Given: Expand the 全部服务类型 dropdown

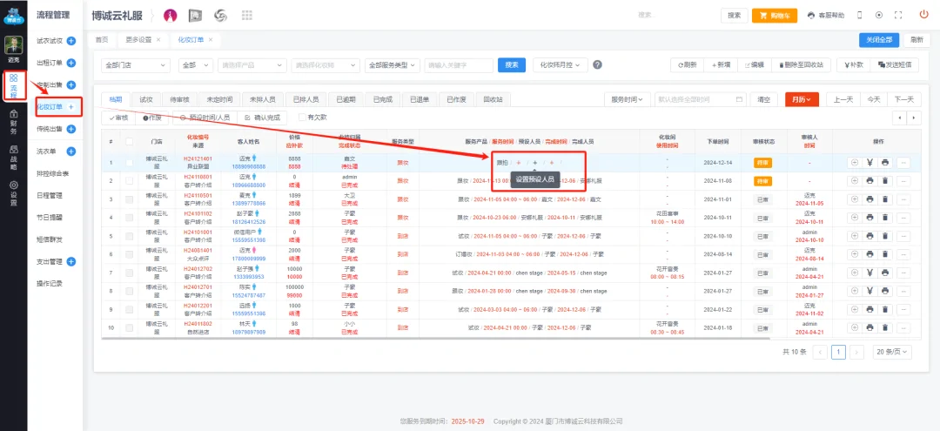Looking at the screenshot, I should coord(392,64).
